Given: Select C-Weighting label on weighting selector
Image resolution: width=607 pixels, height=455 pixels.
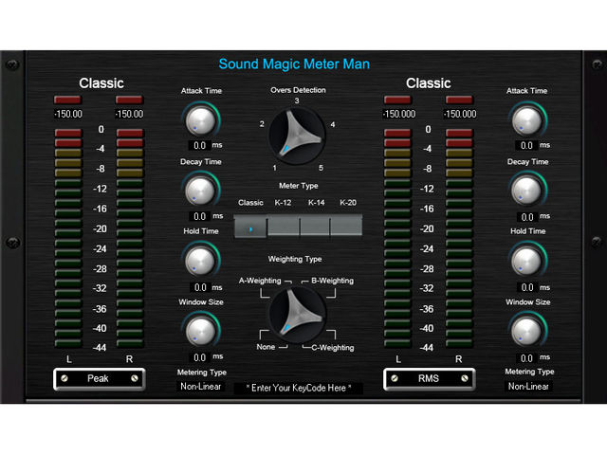Looking at the screenshot, I should pyautogui.click(x=333, y=348).
